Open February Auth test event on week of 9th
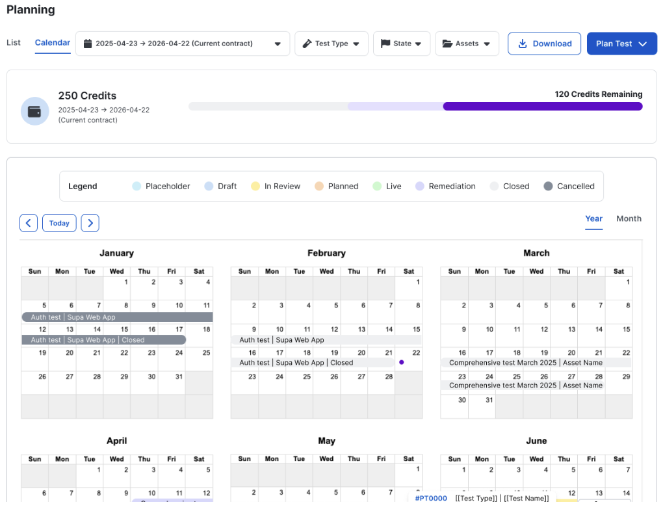The height and width of the screenshot is (511, 663). (x=326, y=339)
